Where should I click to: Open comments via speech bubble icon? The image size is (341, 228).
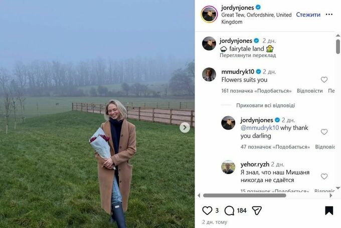point(229,210)
